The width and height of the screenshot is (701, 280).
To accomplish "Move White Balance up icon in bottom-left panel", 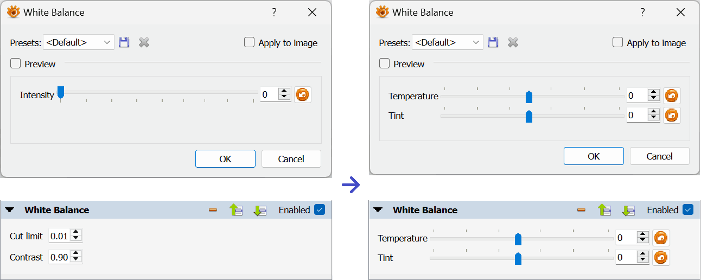I will [236, 210].
